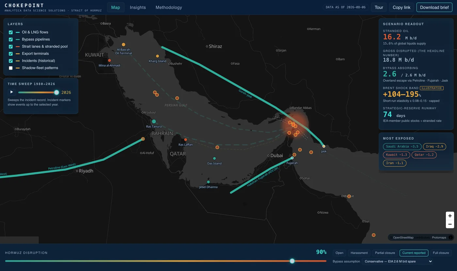Image resolution: width=457 pixels, height=271 pixels.
Task: Select the Ras Tanura terminal marker
Action: pyautogui.click(x=154, y=121)
